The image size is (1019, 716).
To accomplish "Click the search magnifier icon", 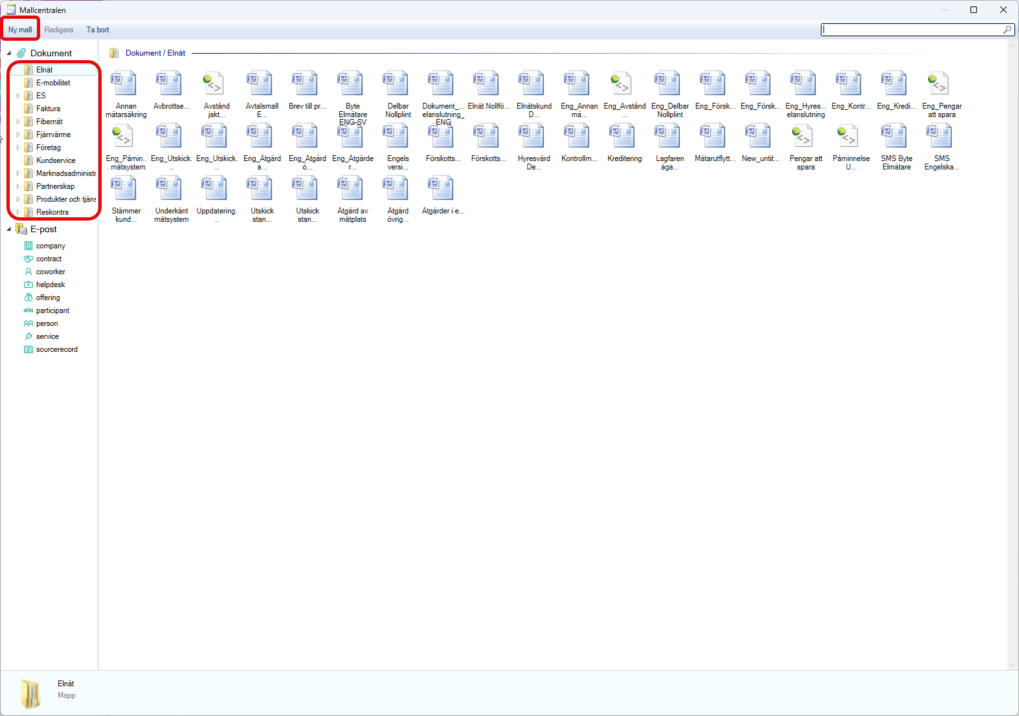I will 1007,30.
